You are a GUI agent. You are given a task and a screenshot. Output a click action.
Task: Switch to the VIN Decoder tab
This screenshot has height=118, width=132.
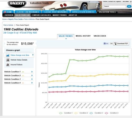(100, 36)
